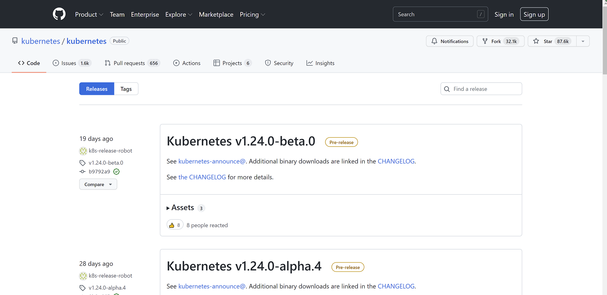Open the kubernetes-announce@ link in beta.0
This screenshot has width=607, height=295.
pos(212,161)
